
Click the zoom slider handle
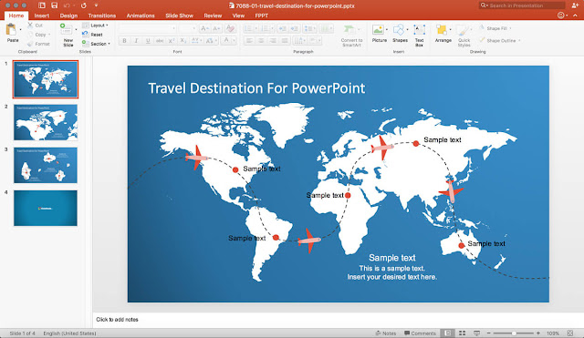coord(514,333)
